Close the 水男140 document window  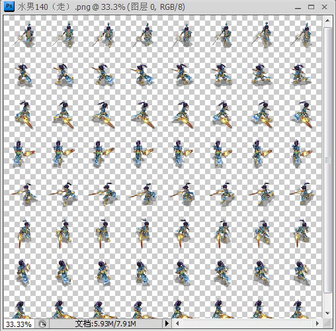click(324, 7)
